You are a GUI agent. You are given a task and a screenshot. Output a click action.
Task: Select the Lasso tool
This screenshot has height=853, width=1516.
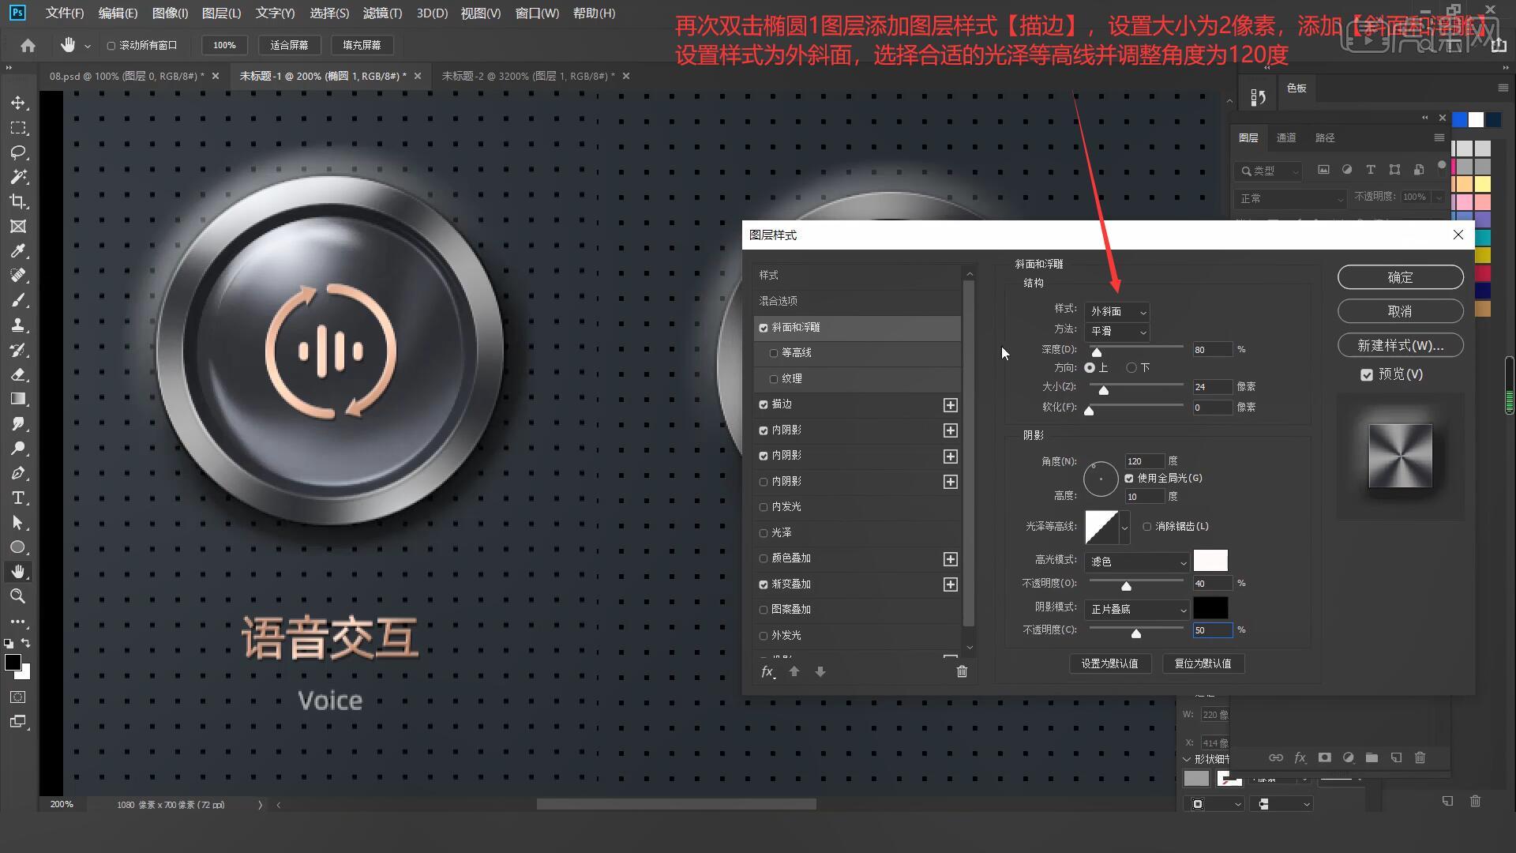pos(18,152)
